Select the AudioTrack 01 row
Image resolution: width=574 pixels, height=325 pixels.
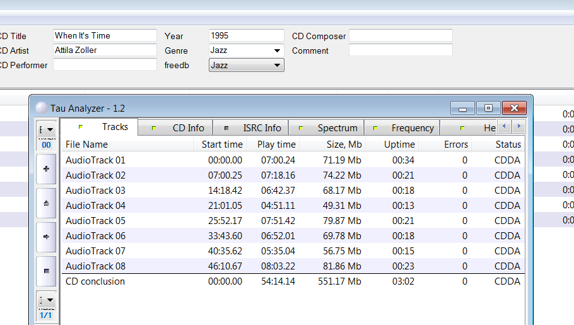point(293,160)
